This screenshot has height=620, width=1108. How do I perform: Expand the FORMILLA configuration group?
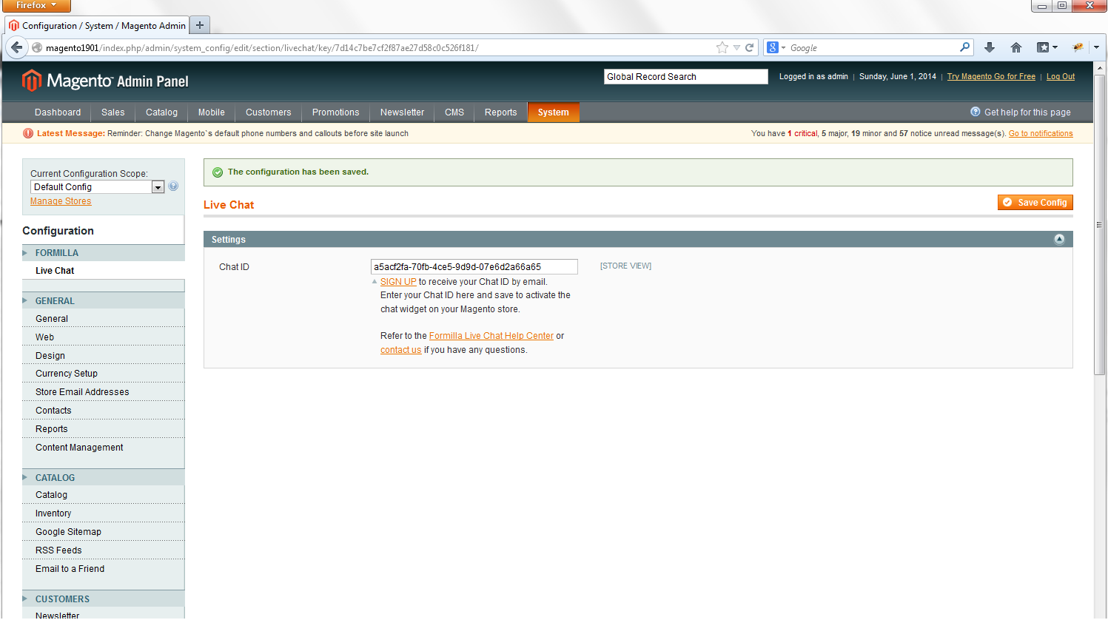[x=104, y=253]
